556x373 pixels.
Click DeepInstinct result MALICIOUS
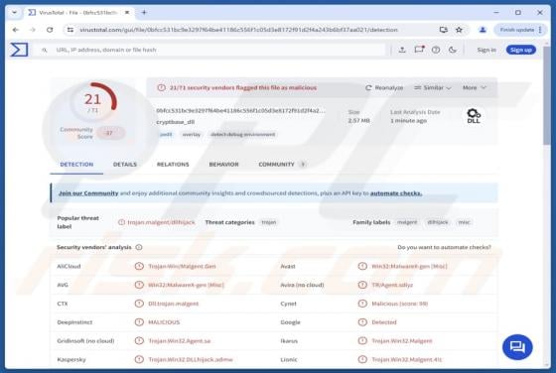[x=164, y=322]
